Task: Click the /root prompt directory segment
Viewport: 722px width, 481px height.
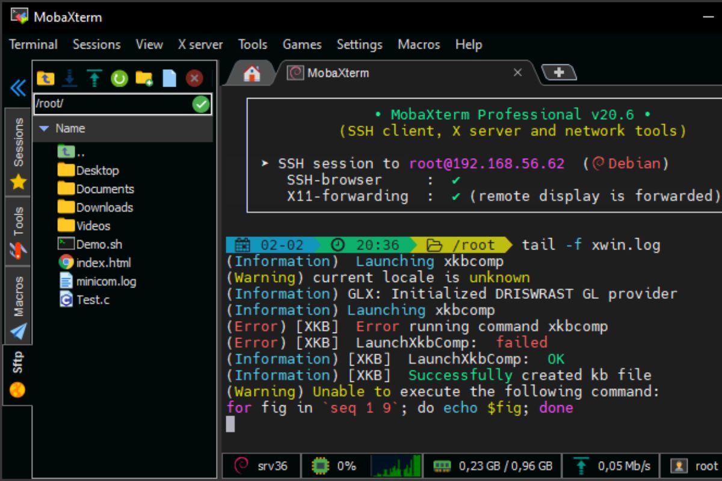Action: 463,245
